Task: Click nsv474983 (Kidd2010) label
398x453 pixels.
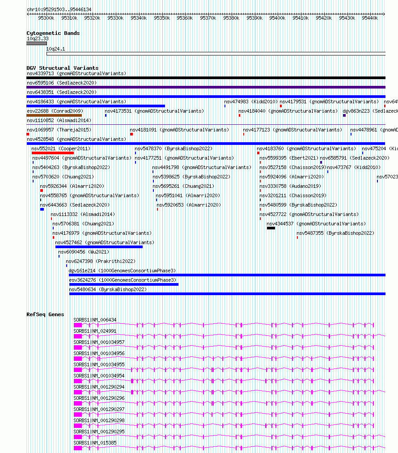Action: coord(251,102)
